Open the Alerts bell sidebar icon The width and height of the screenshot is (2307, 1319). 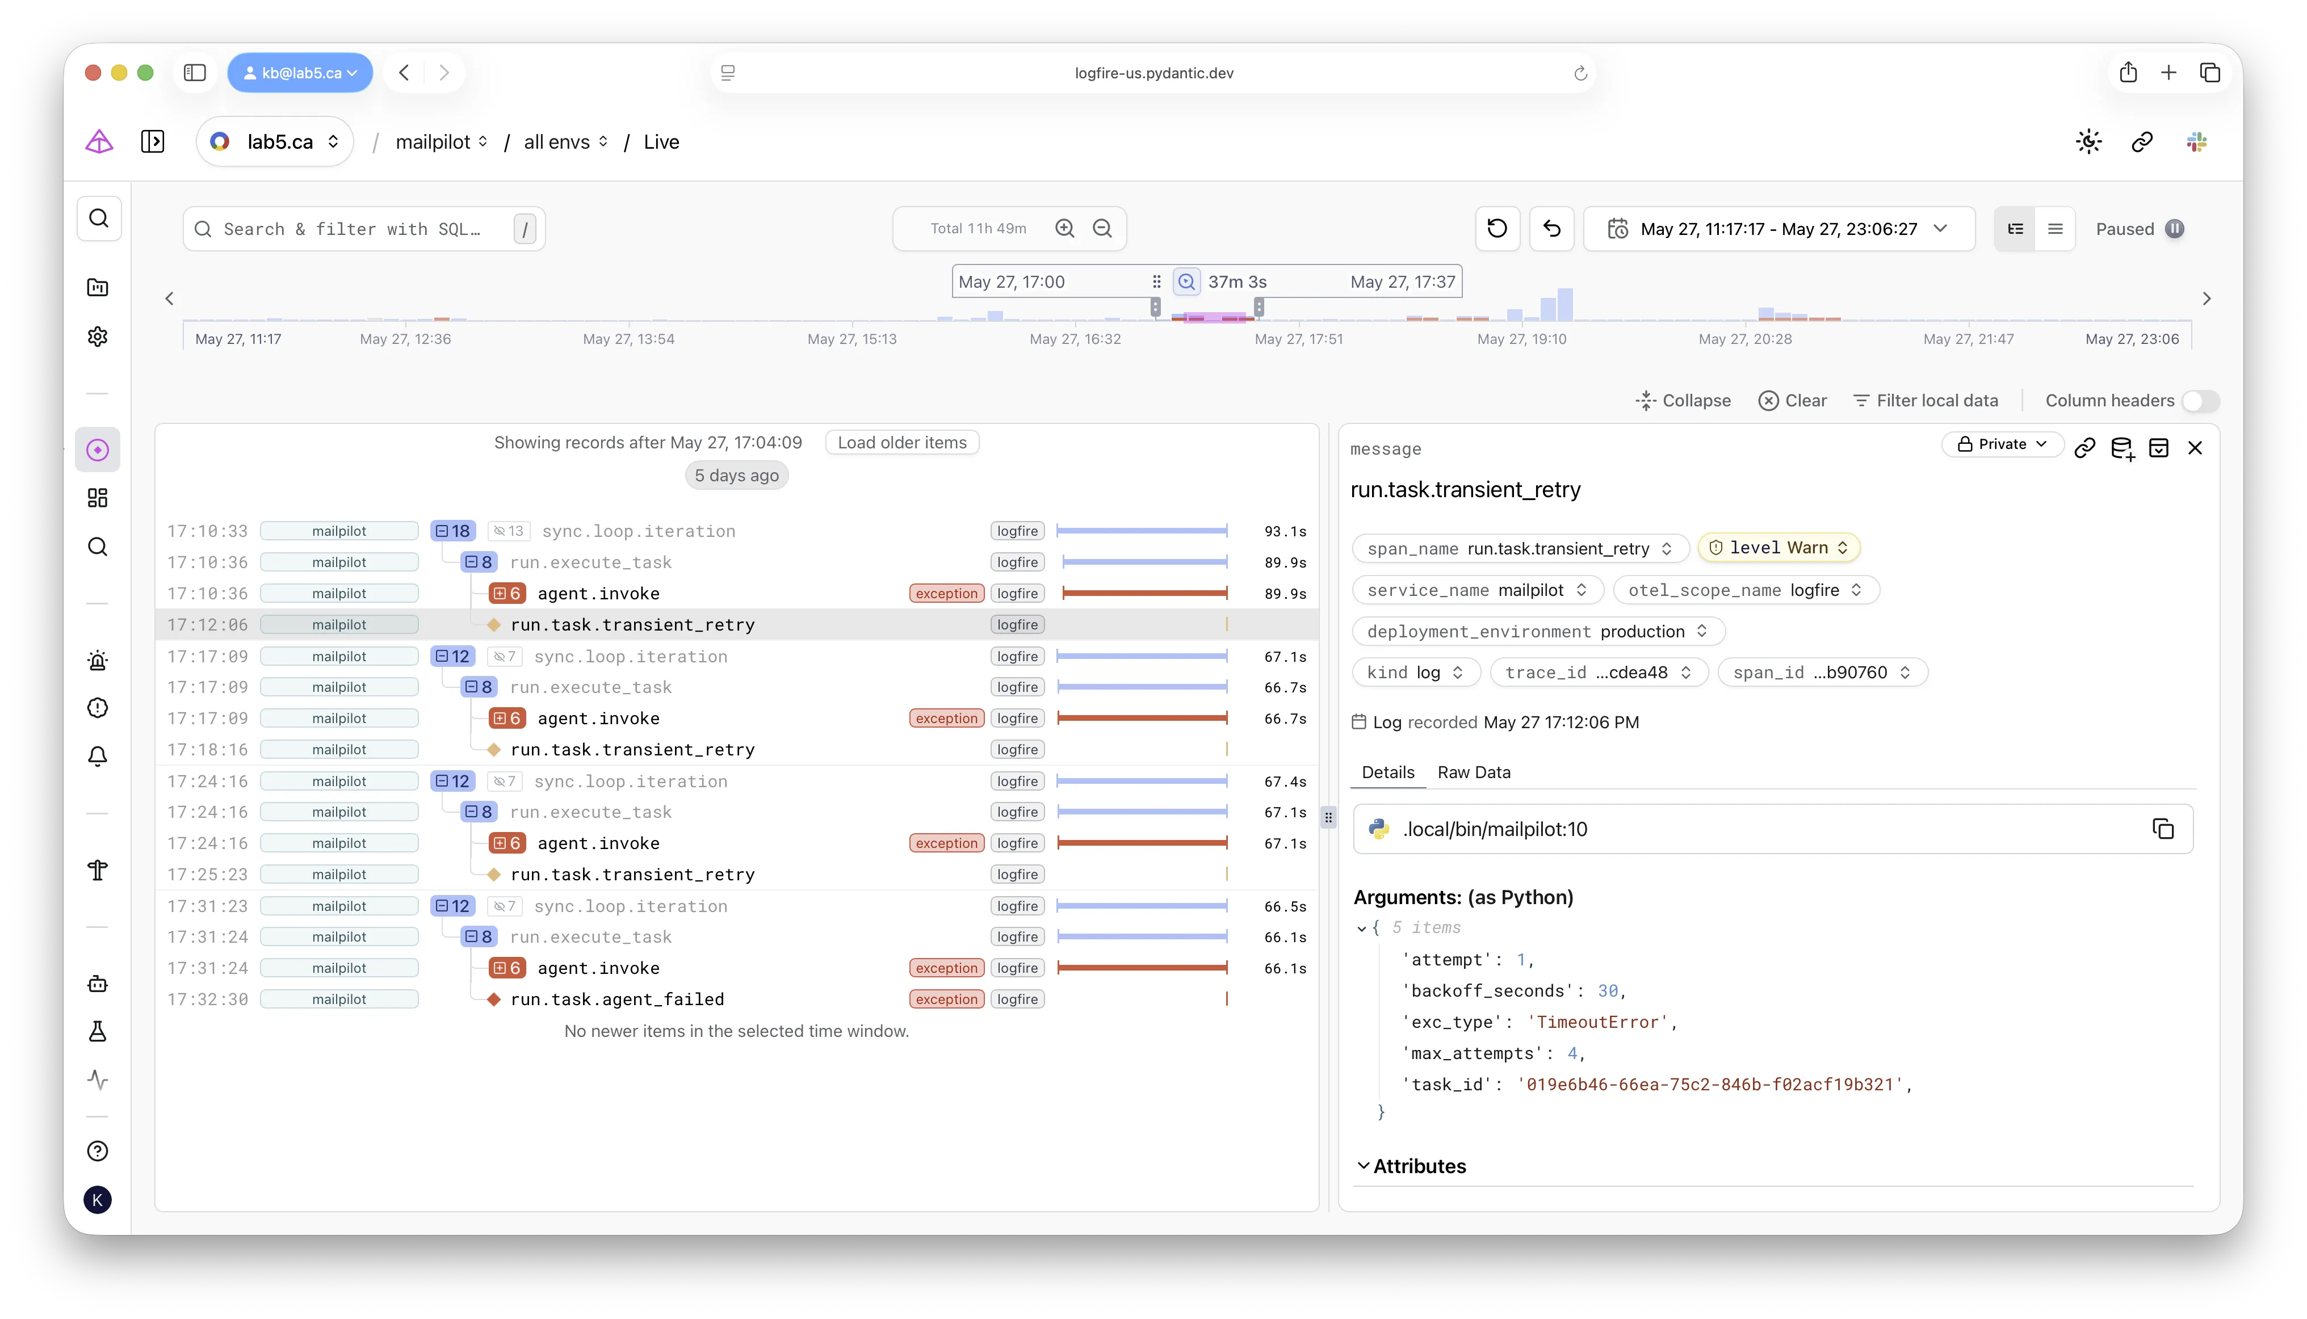98,757
